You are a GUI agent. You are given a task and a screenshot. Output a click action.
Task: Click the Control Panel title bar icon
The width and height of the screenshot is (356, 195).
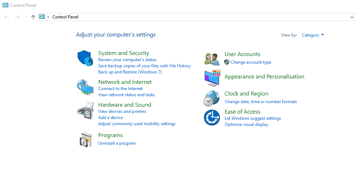(5, 5)
